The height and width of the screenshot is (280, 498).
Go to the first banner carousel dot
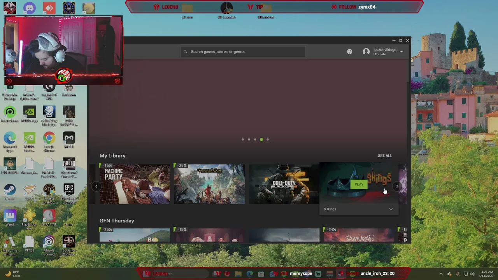coord(243,140)
